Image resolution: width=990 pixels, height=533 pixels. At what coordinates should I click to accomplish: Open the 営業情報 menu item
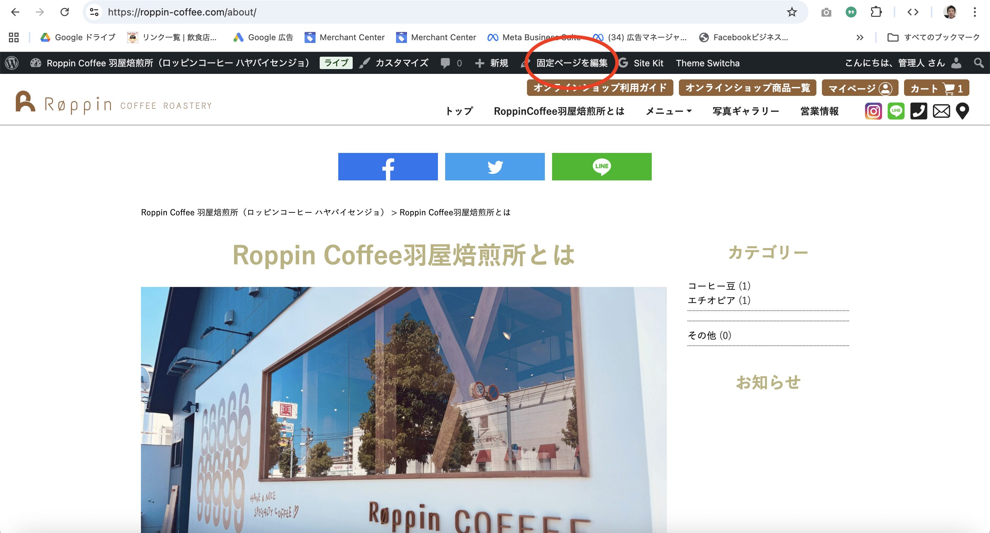point(819,111)
